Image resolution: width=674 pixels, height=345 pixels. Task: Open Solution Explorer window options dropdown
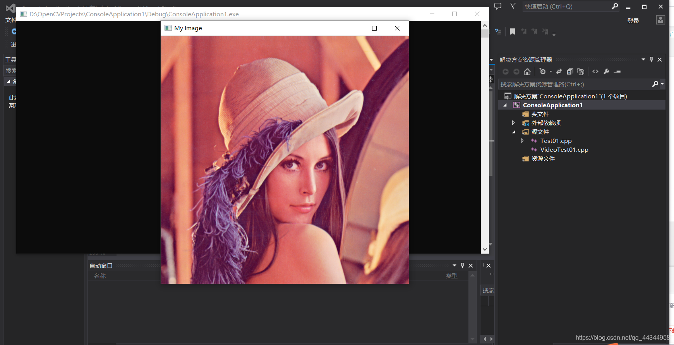tap(643, 60)
